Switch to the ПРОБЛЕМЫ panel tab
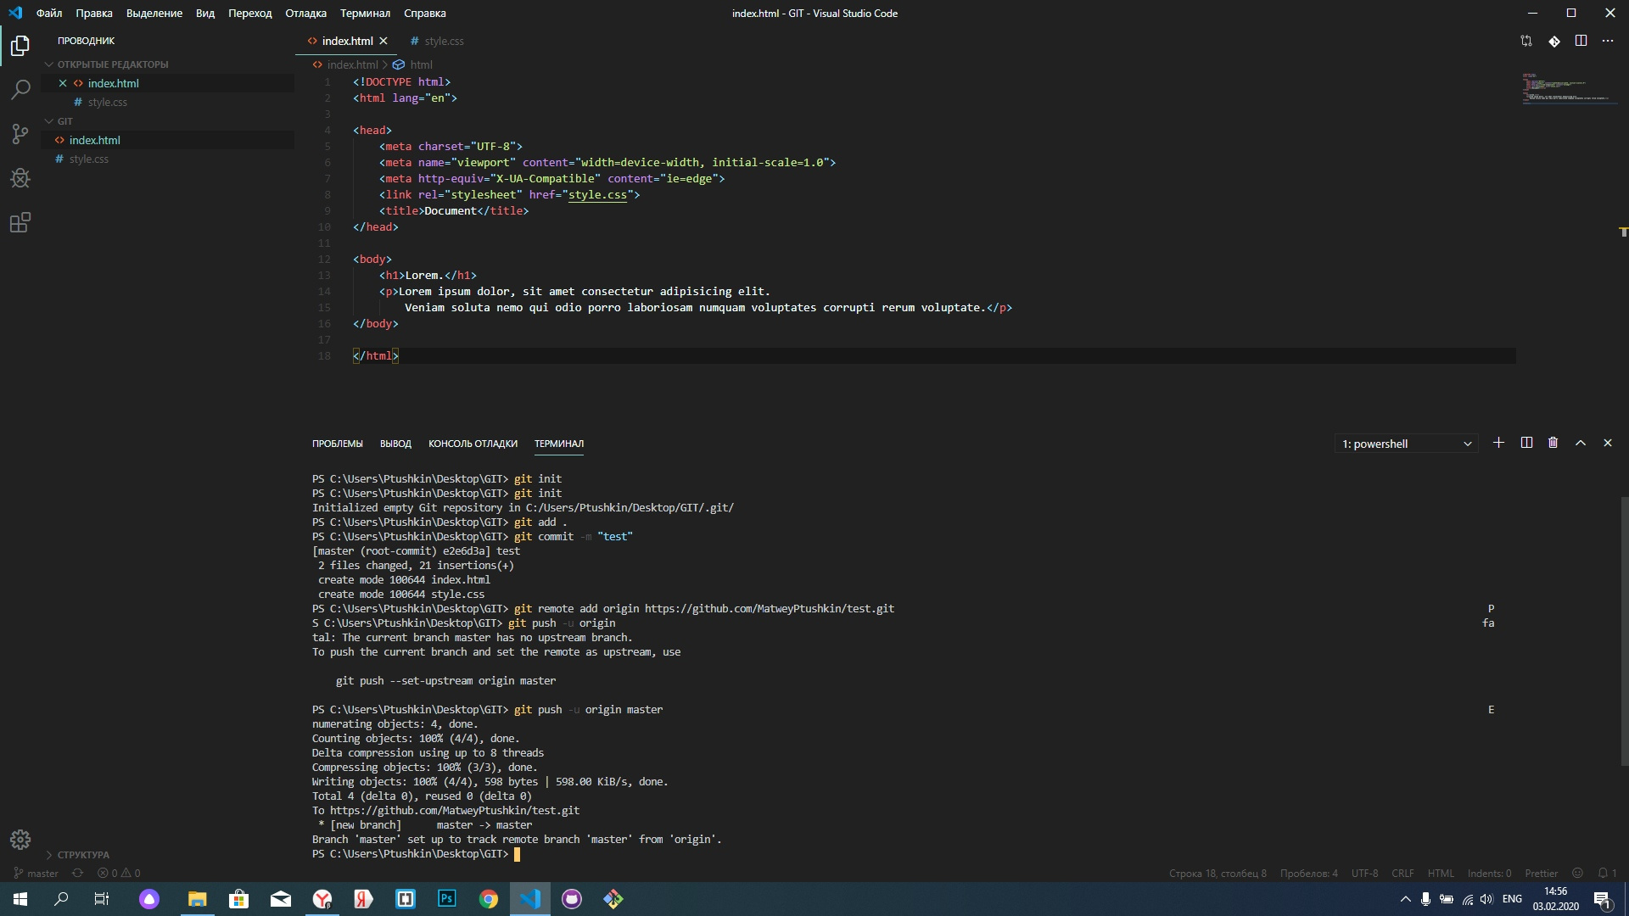The width and height of the screenshot is (1629, 916). point(338,444)
